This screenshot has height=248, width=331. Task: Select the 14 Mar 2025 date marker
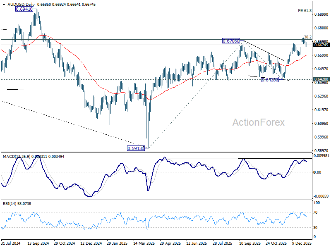pos(144,243)
